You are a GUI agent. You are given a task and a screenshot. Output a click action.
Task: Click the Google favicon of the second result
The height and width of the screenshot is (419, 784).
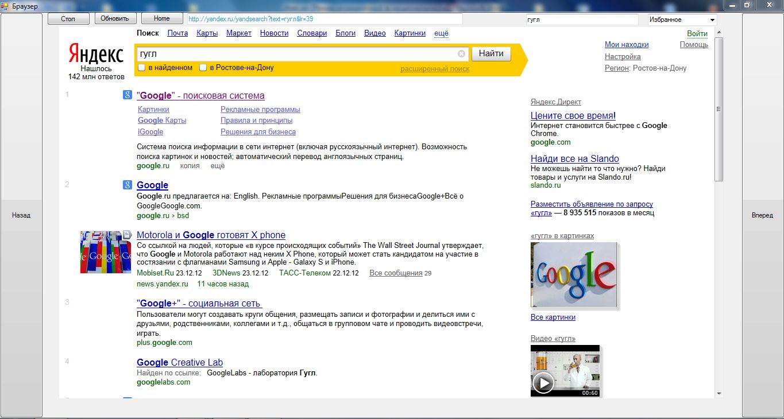pyautogui.click(x=128, y=185)
